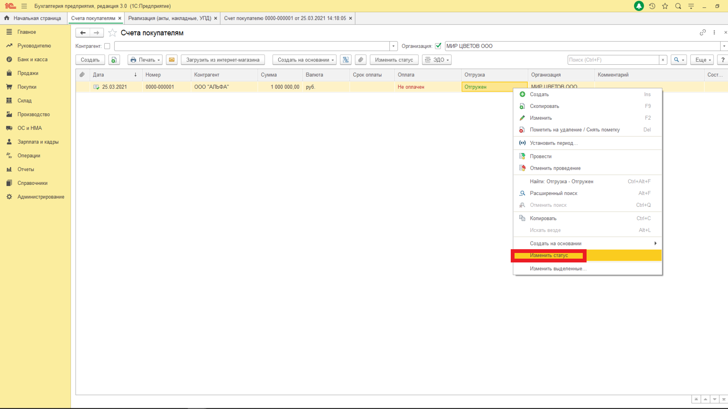
Task: Switch to Реализация (акты, накладные, УПД) tab
Action: 169,18
